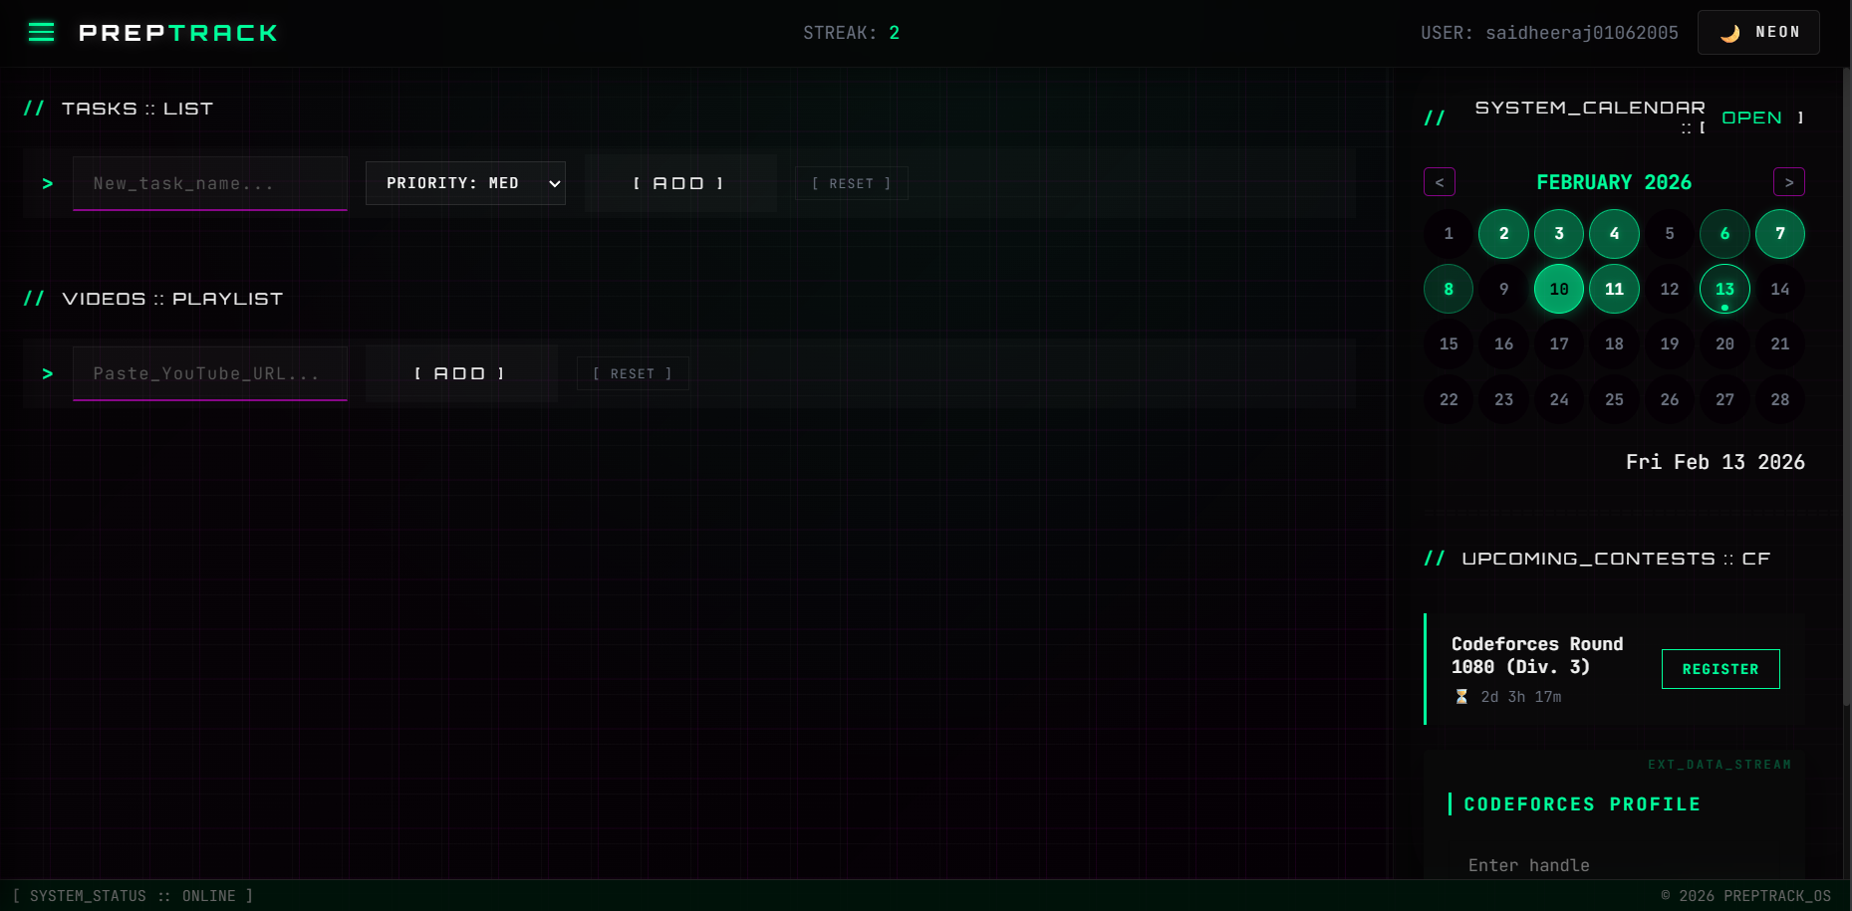1852x911 pixels.
Task: Select February 28 on the calendar
Action: pyautogui.click(x=1780, y=399)
